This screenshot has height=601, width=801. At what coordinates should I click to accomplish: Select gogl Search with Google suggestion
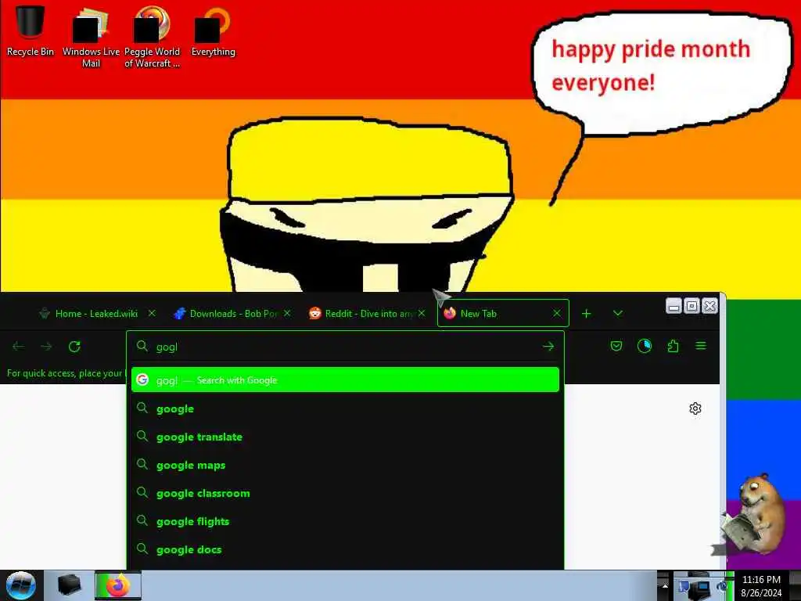click(x=345, y=380)
